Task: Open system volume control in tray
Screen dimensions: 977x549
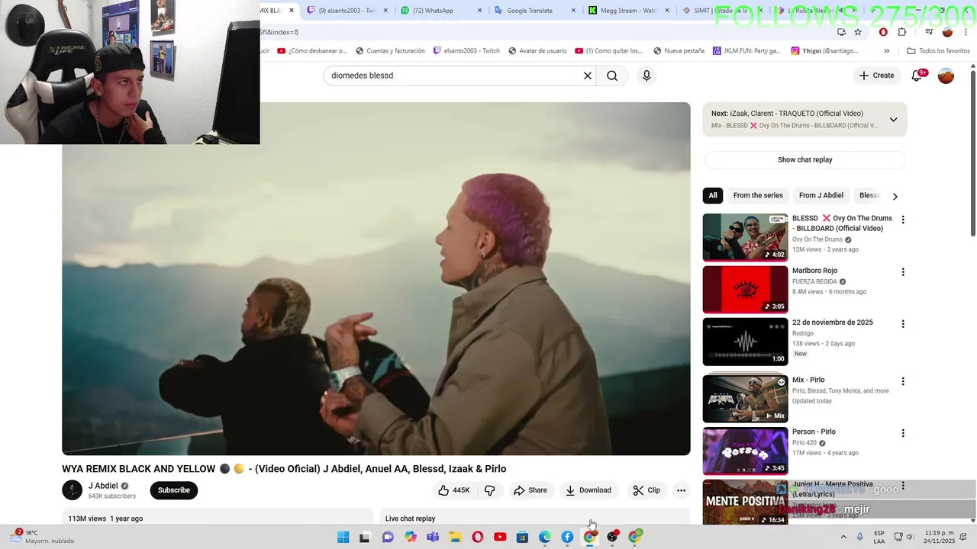Action: (910, 538)
